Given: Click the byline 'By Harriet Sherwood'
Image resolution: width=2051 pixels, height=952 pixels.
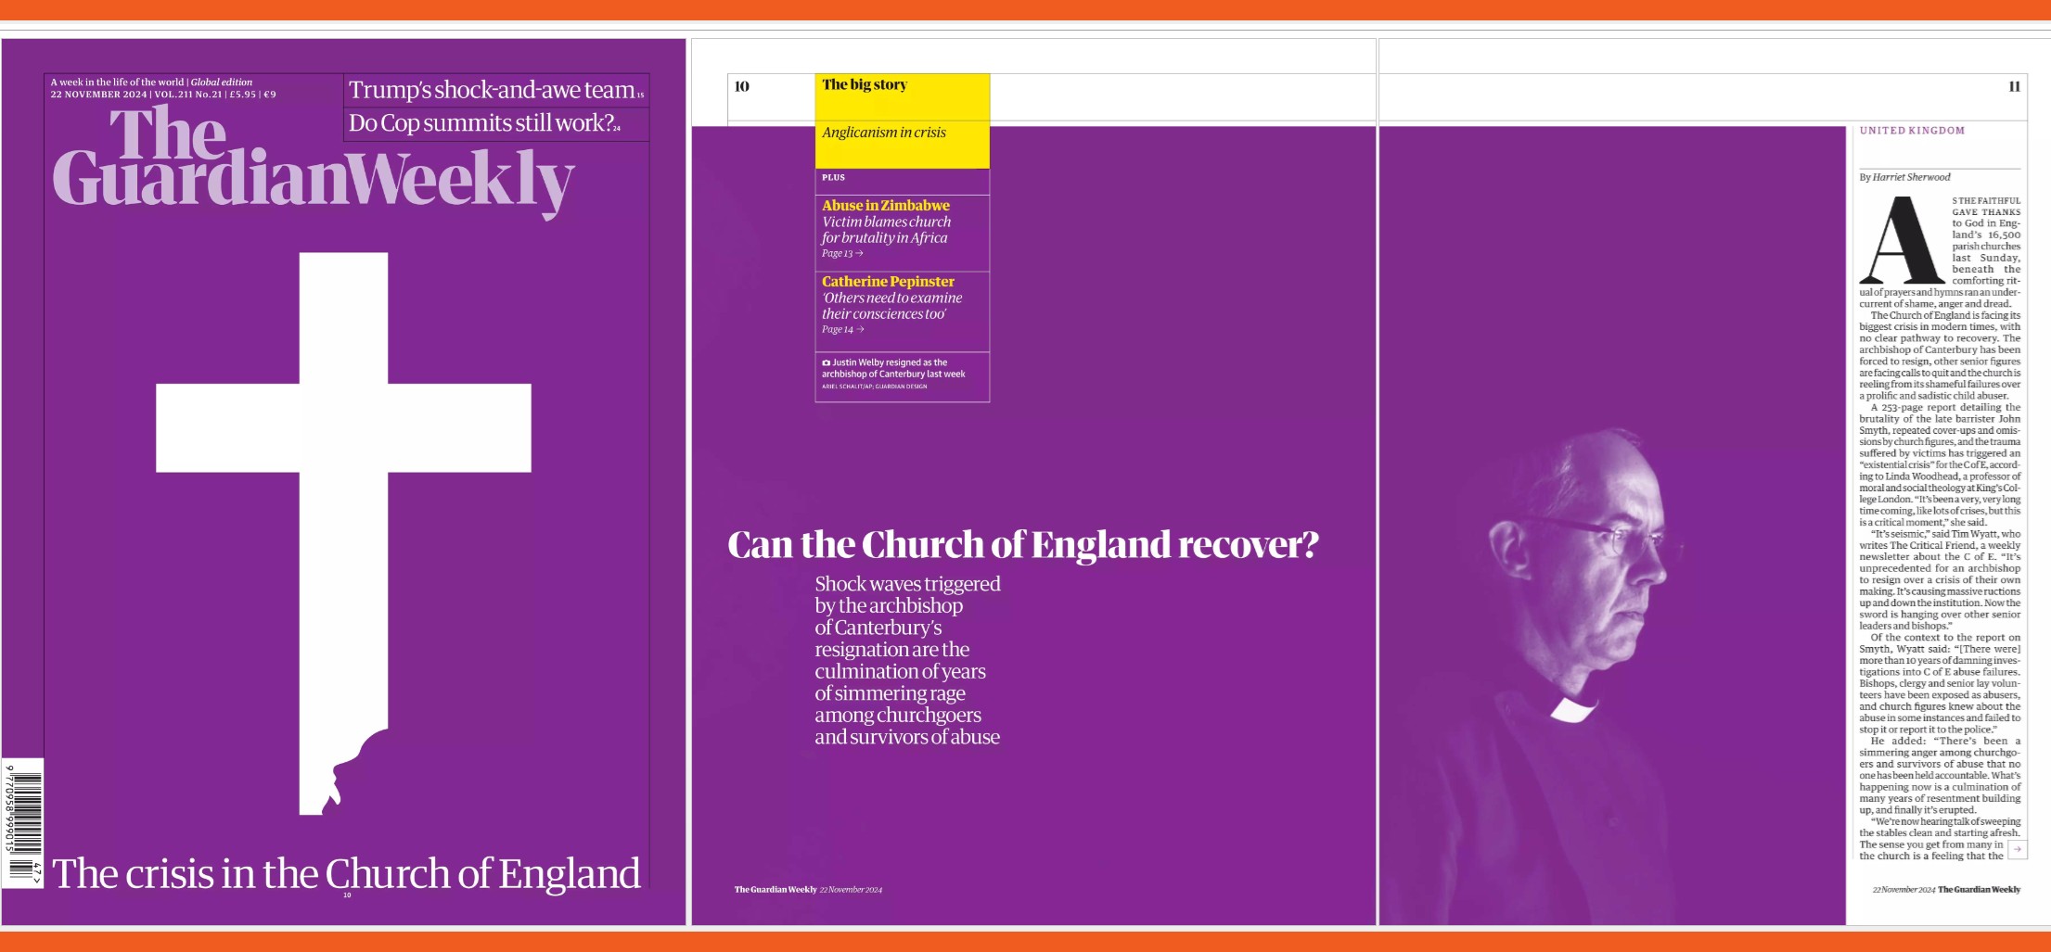Looking at the screenshot, I should pos(1904,177).
